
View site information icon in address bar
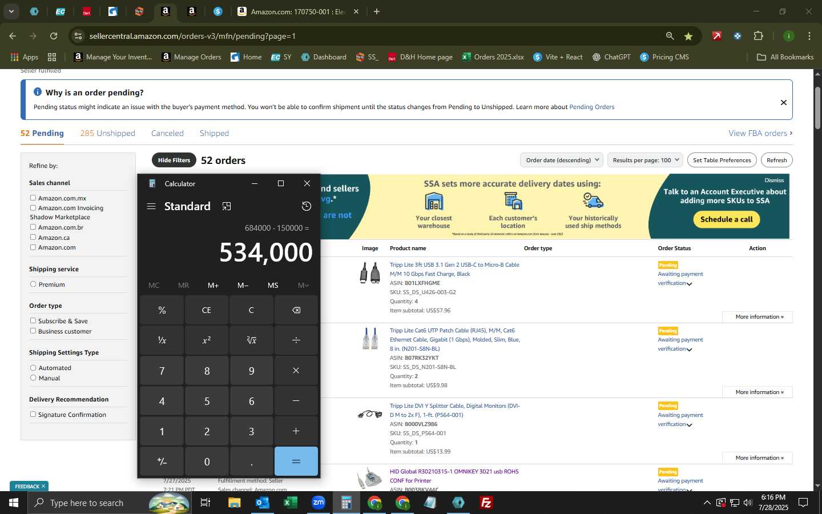pos(78,36)
